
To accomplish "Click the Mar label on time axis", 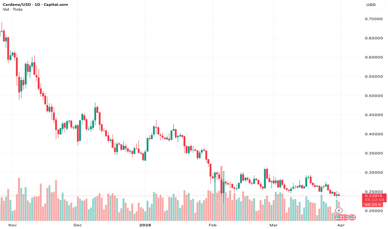I will click(x=273, y=225).
